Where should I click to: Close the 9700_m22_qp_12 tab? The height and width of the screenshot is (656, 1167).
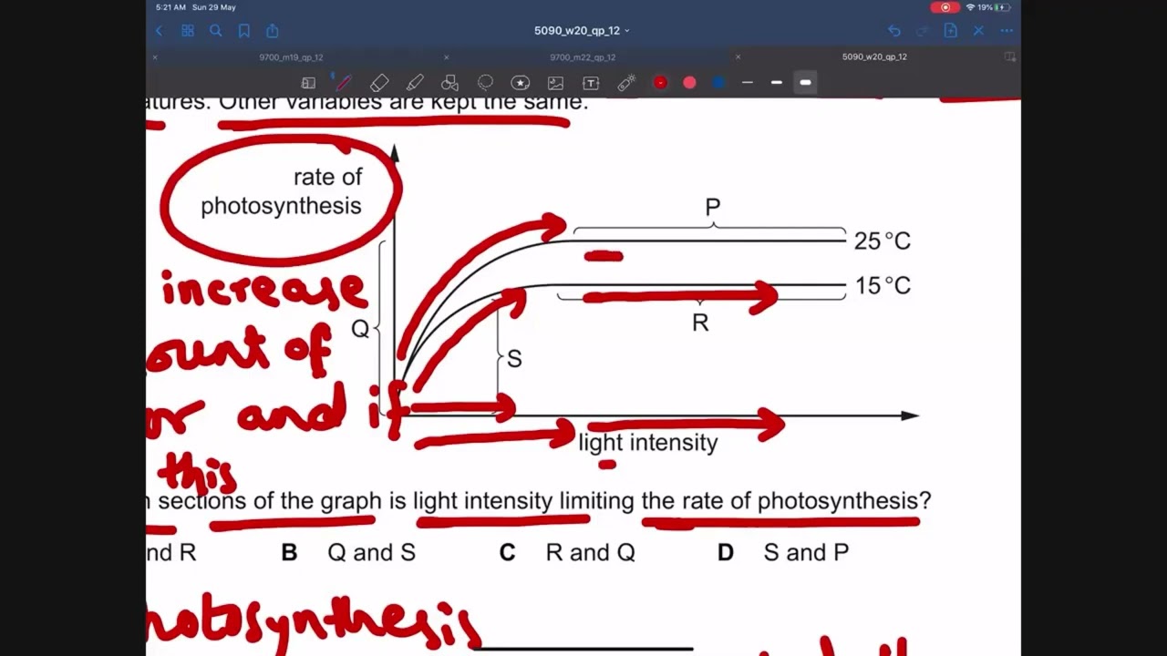coord(446,57)
